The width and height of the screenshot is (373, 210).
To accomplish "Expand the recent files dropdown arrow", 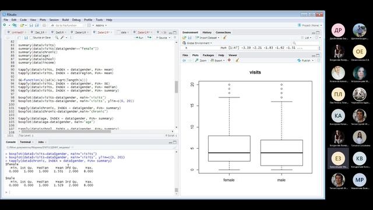I will pyautogui.click(x=26, y=25).
